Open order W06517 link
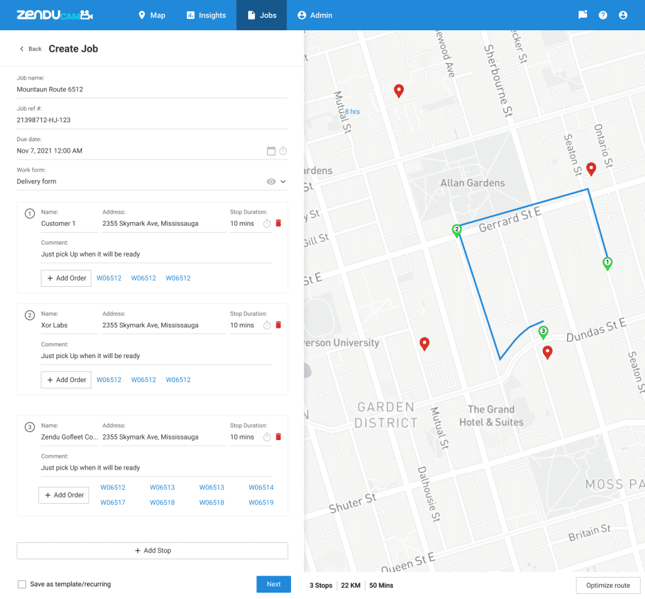The image size is (645, 599). [x=113, y=503]
